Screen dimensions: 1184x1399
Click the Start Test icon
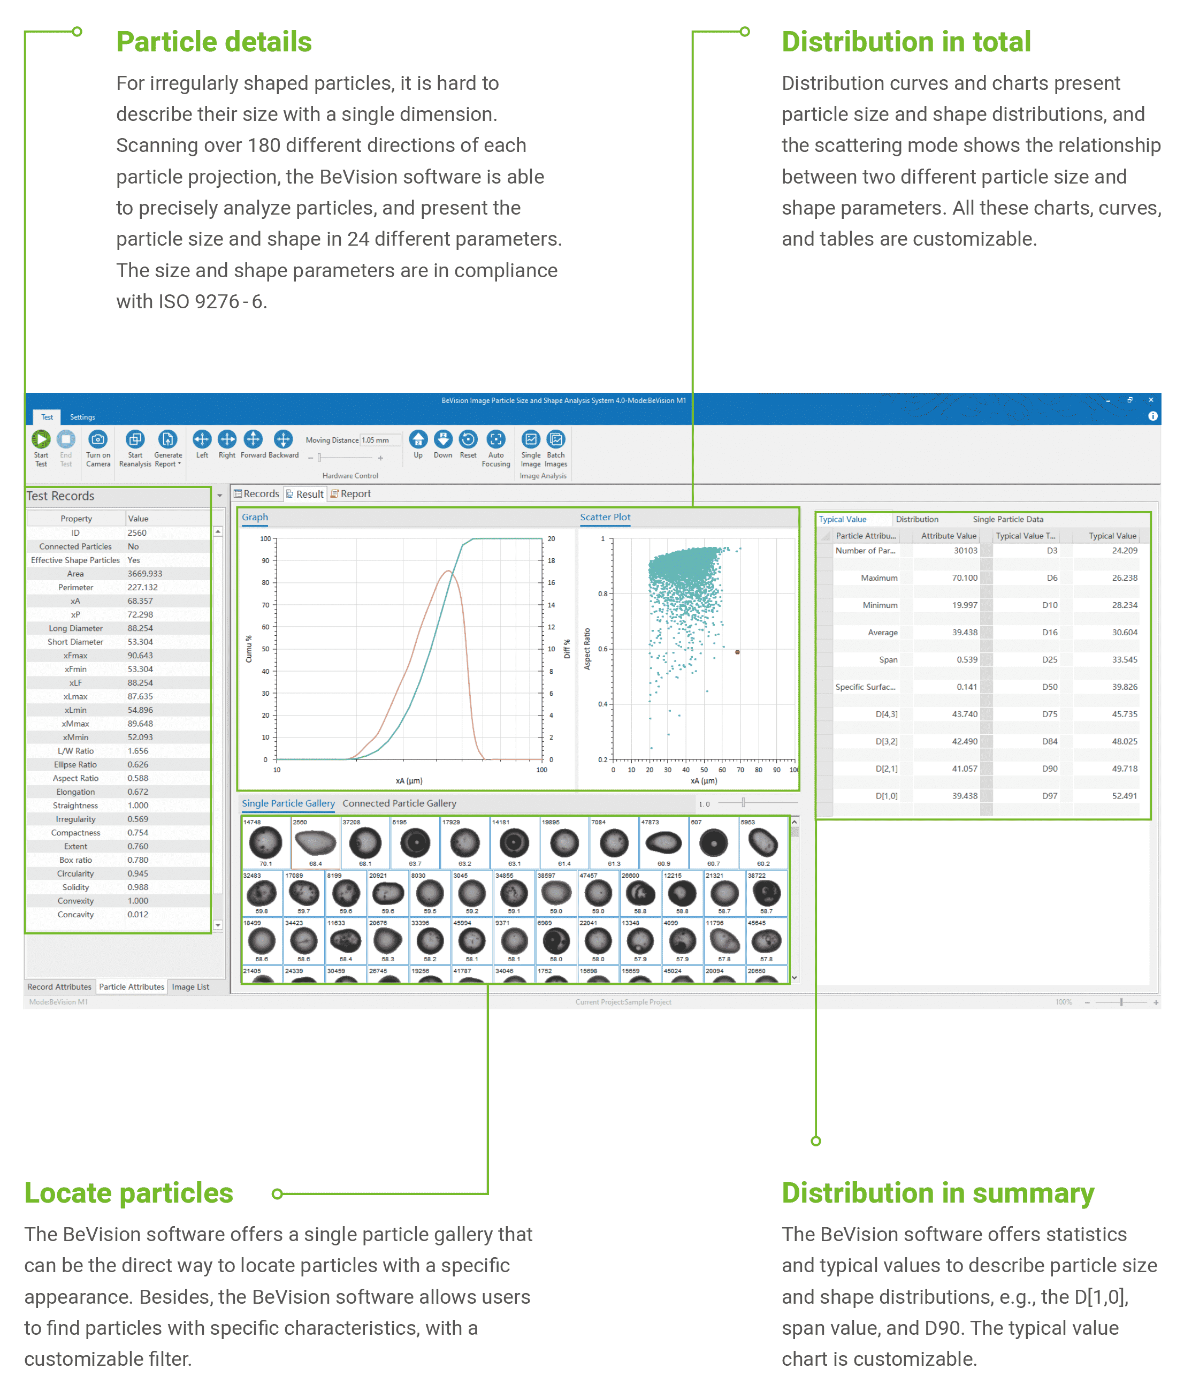41,440
